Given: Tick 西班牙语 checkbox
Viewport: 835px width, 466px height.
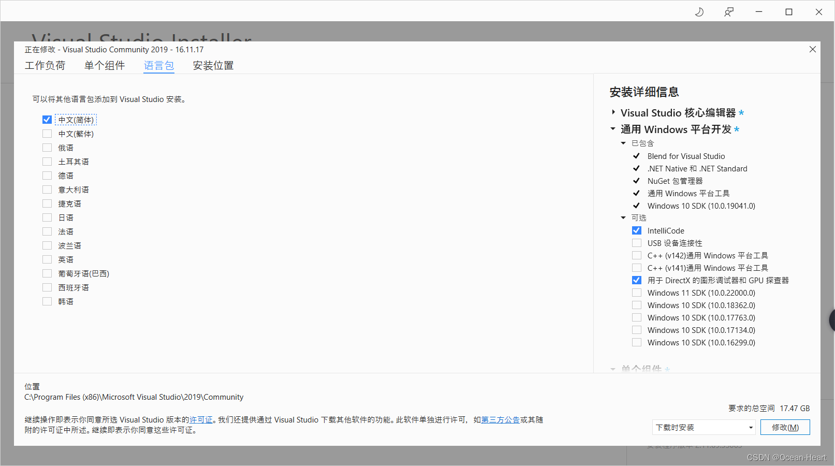Looking at the screenshot, I should point(47,287).
